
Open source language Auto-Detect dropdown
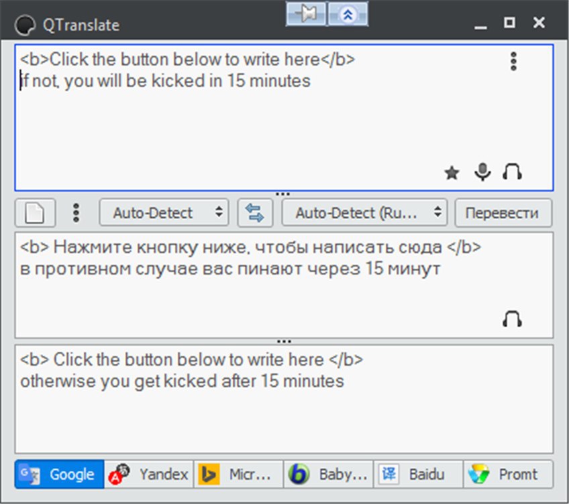(164, 213)
